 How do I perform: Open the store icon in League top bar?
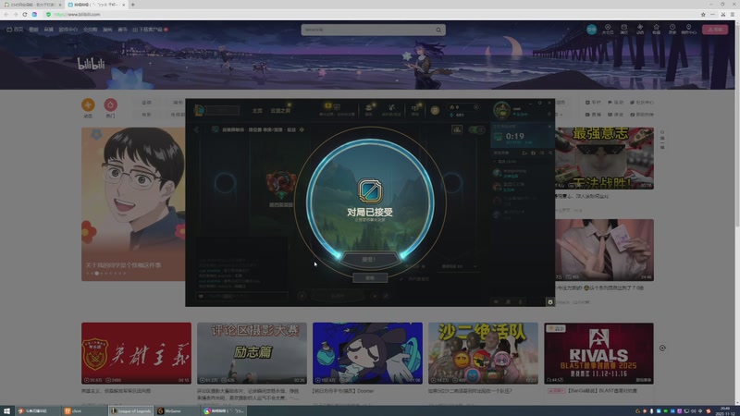[414, 109]
